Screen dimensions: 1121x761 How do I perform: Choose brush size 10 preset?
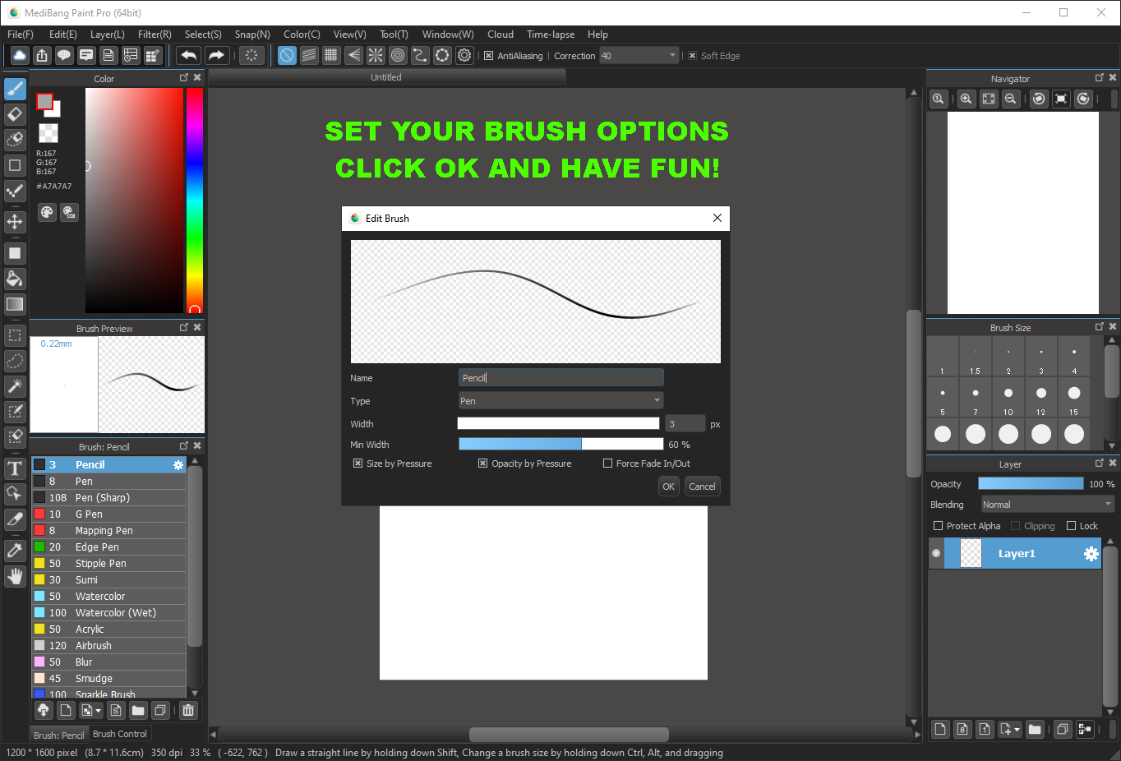[x=1008, y=399]
